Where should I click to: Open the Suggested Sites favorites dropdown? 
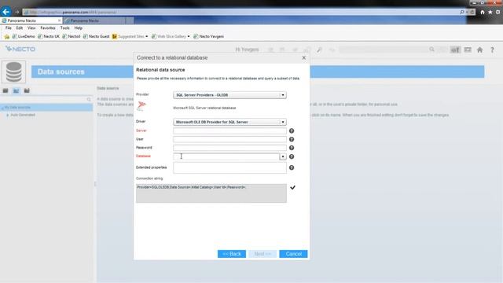(147, 37)
